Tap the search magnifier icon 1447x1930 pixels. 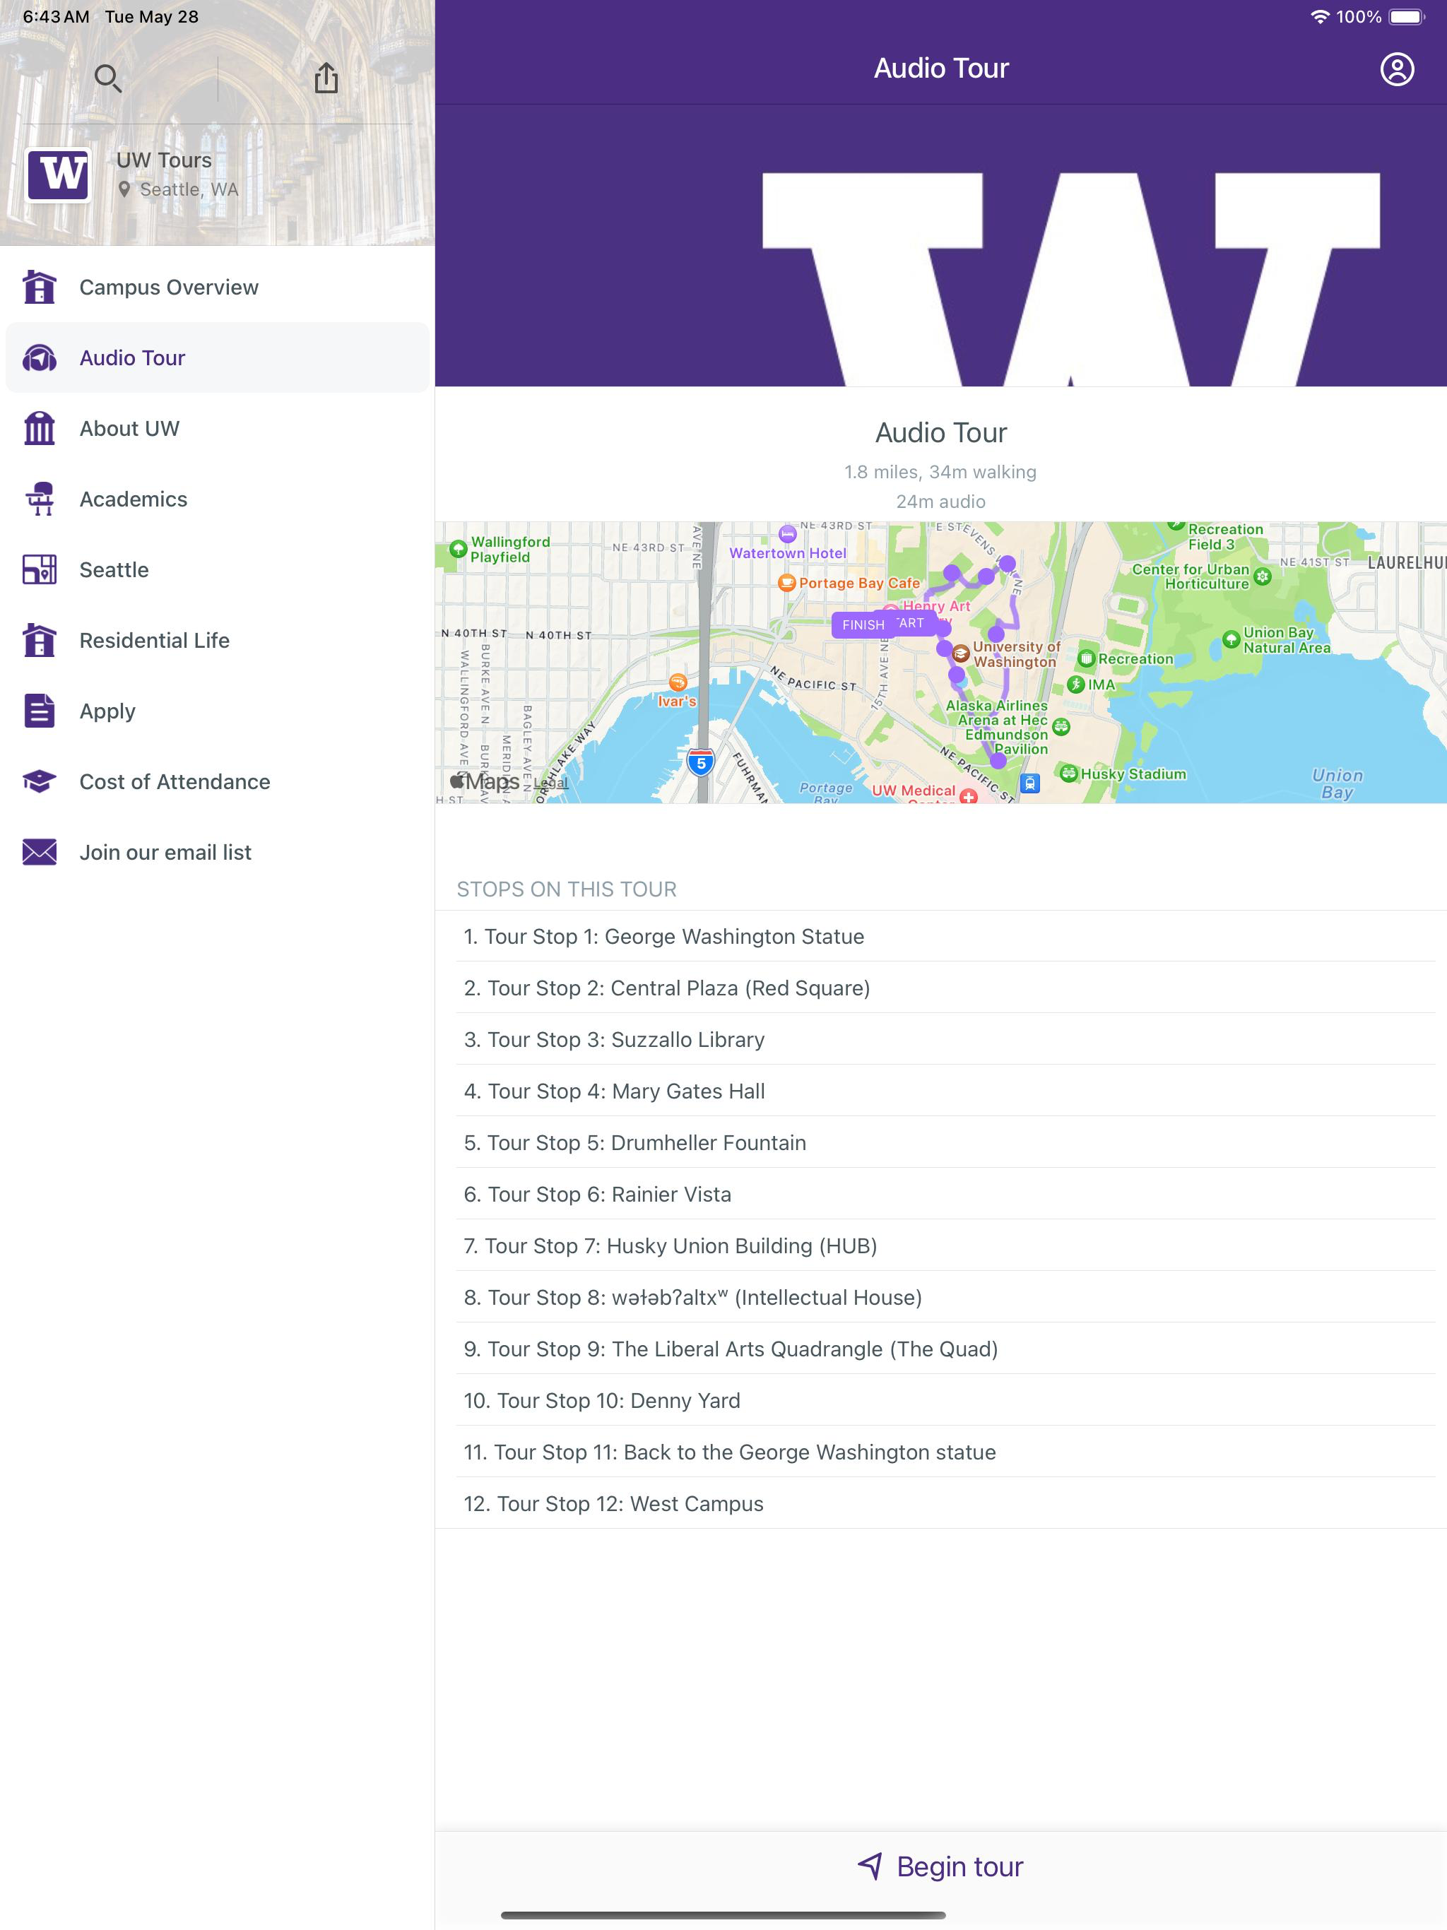tap(108, 78)
